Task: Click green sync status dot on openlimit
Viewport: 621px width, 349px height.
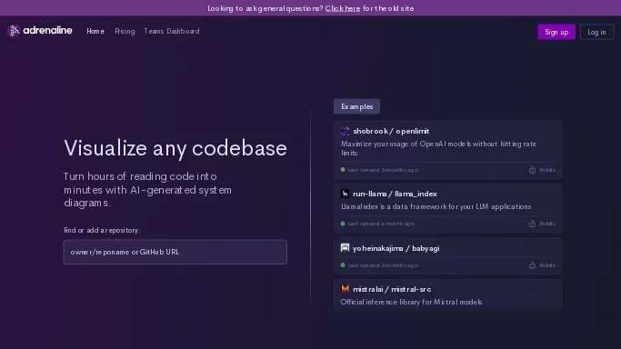Action: [343, 170]
